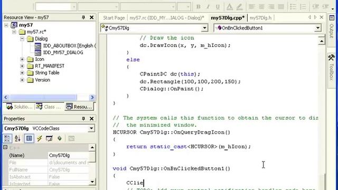
Task: Click Properties grid scroll up arrow
Action: tap(92, 148)
